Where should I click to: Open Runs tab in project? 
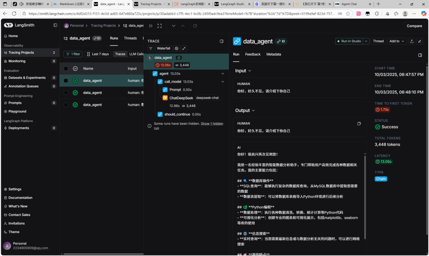pos(114,38)
